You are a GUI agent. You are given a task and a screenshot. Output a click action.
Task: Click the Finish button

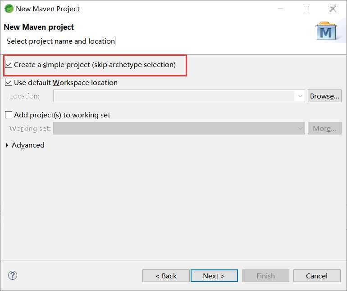pyautogui.click(x=265, y=276)
